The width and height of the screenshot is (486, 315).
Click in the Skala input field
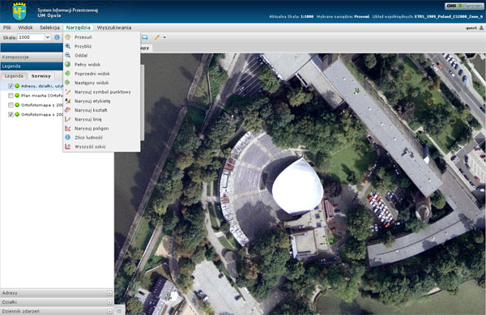(32, 37)
